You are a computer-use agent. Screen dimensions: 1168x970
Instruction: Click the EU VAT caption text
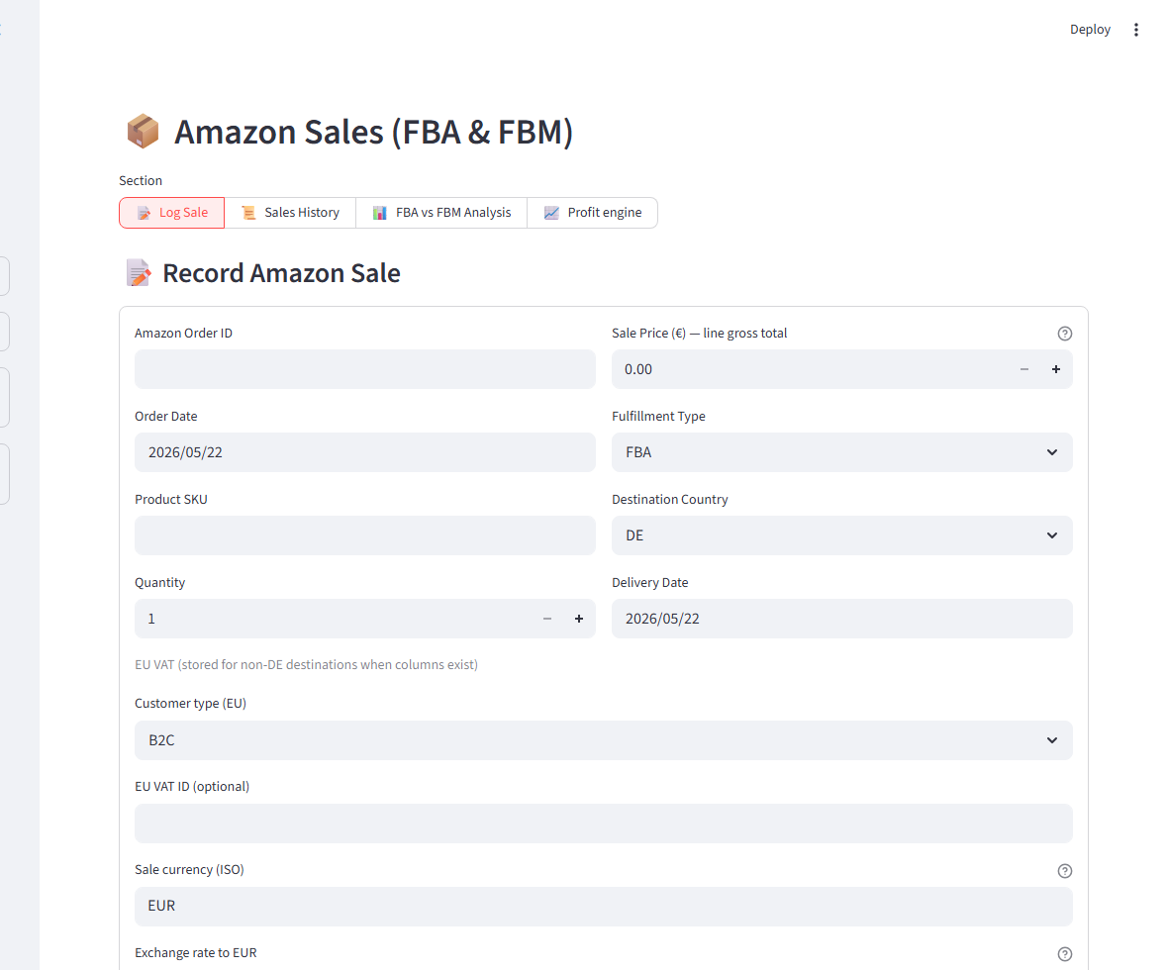pyautogui.click(x=306, y=664)
